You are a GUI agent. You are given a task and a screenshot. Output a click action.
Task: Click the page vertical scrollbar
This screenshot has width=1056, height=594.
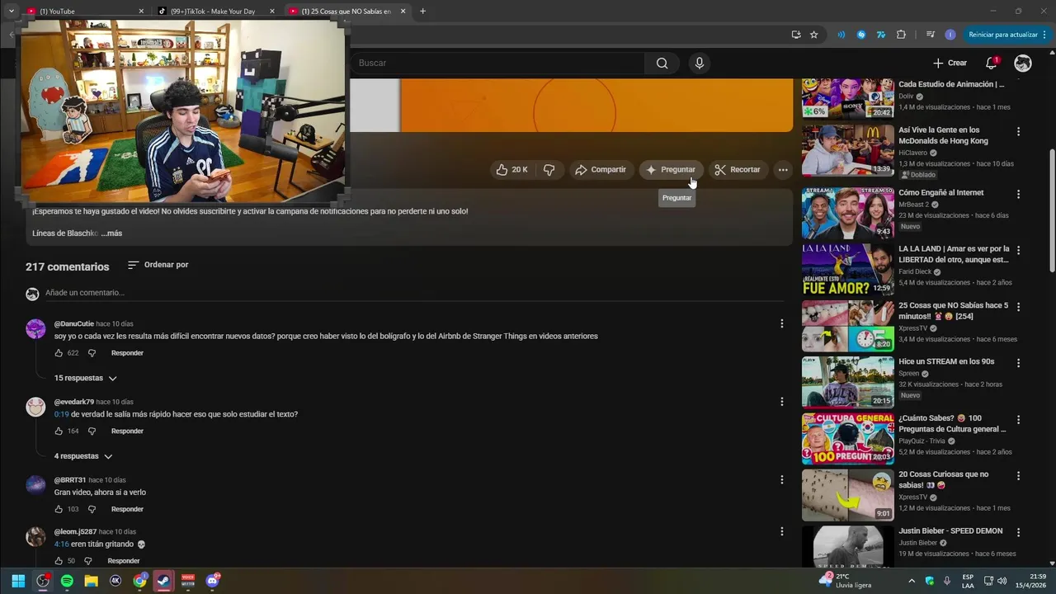(1052, 210)
